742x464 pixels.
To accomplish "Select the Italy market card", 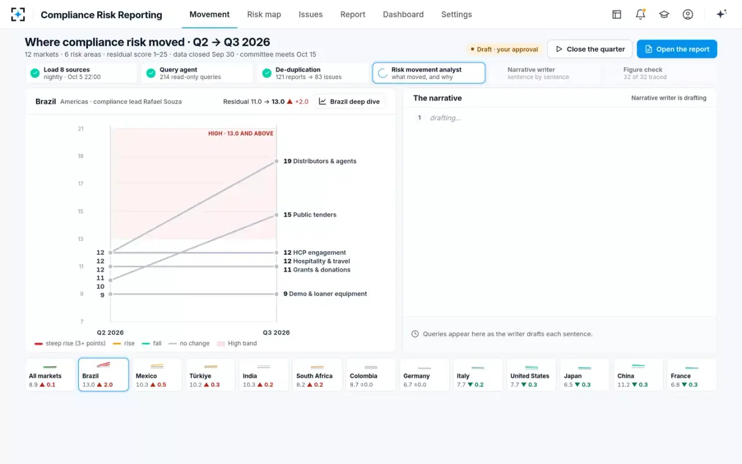I will click(478, 375).
